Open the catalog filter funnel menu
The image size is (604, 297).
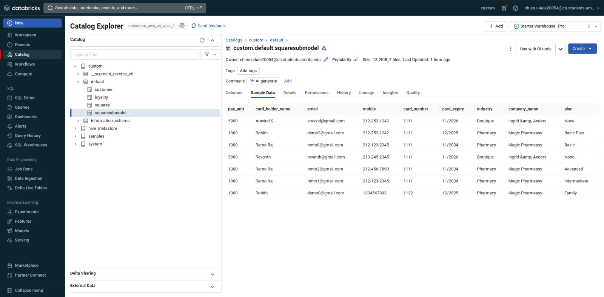point(210,54)
